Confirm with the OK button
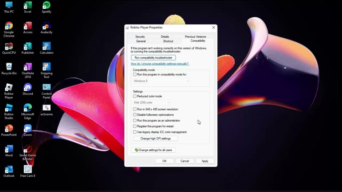342x192 pixels. 165,161
